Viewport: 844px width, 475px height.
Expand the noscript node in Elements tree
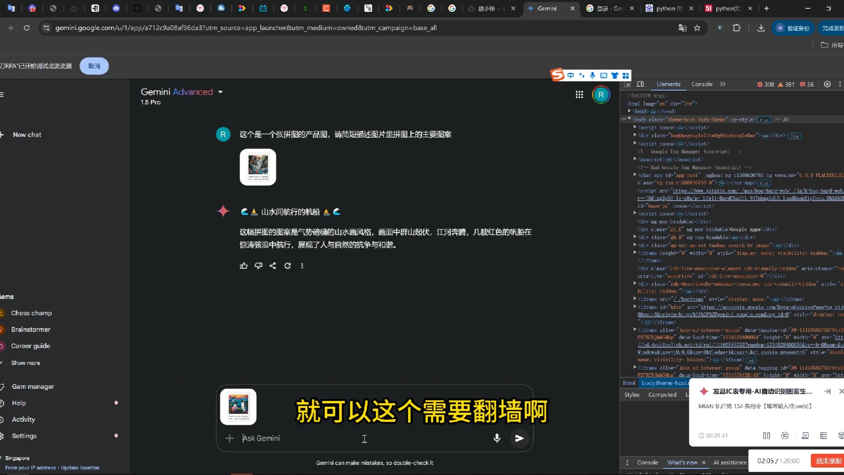click(635, 159)
